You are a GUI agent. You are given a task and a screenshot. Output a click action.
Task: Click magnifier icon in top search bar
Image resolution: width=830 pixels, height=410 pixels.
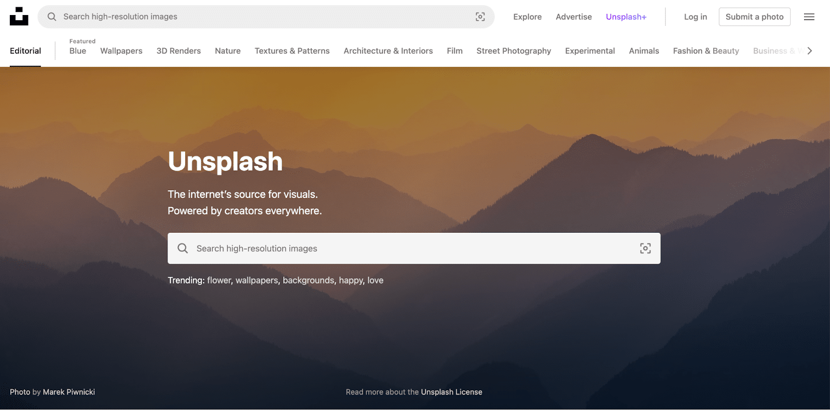coord(52,17)
